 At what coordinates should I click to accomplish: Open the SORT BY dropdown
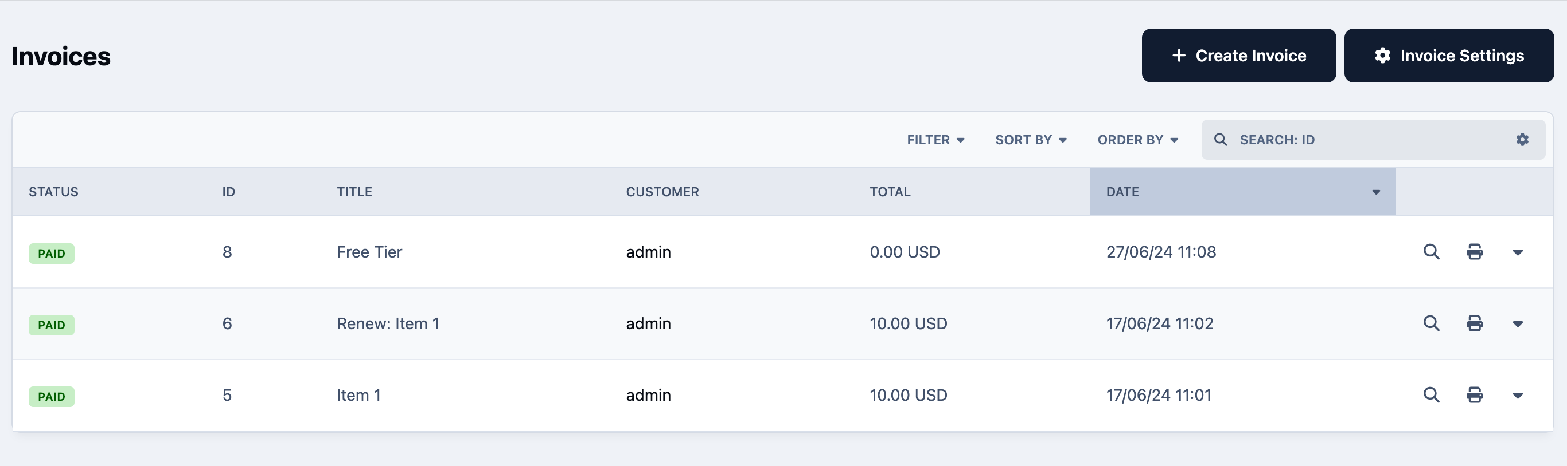1031,140
